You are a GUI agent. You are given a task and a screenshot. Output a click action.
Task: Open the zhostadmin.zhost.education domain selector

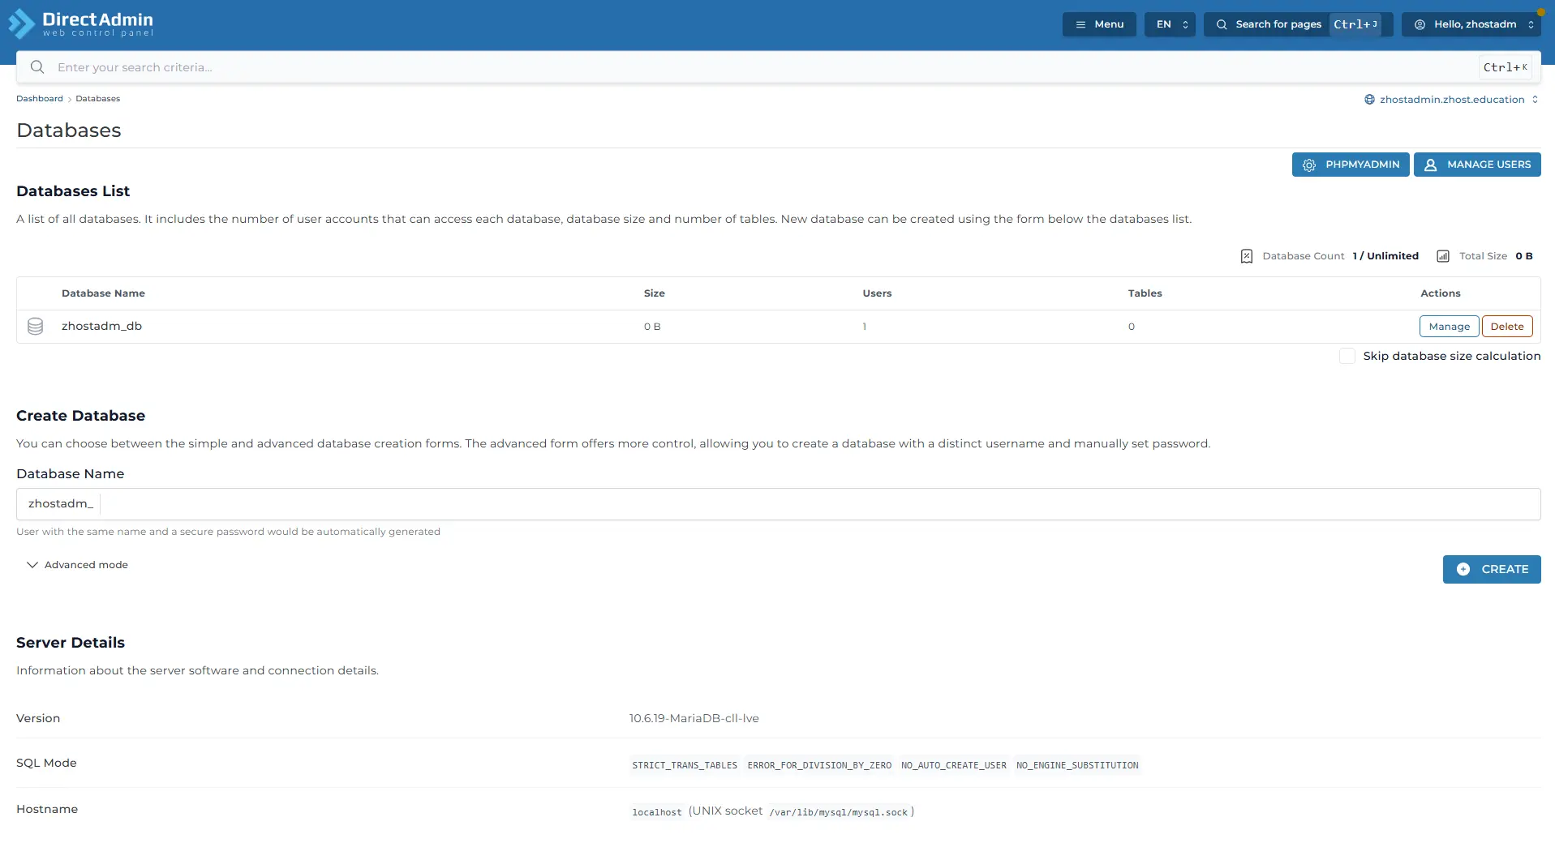click(x=1451, y=100)
